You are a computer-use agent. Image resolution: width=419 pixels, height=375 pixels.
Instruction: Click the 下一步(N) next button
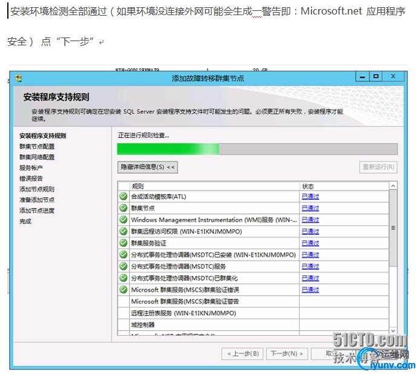click(287, 354)
